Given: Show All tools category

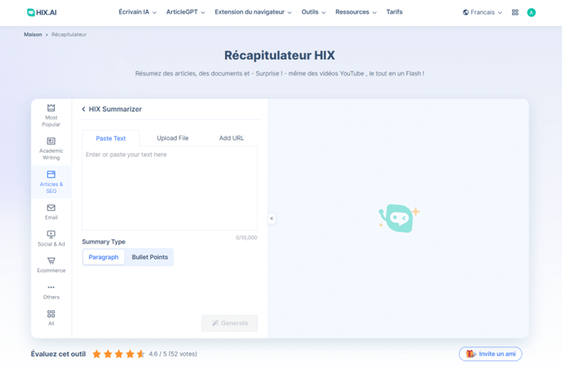Looking at the screenshot, I should (51, 318).
